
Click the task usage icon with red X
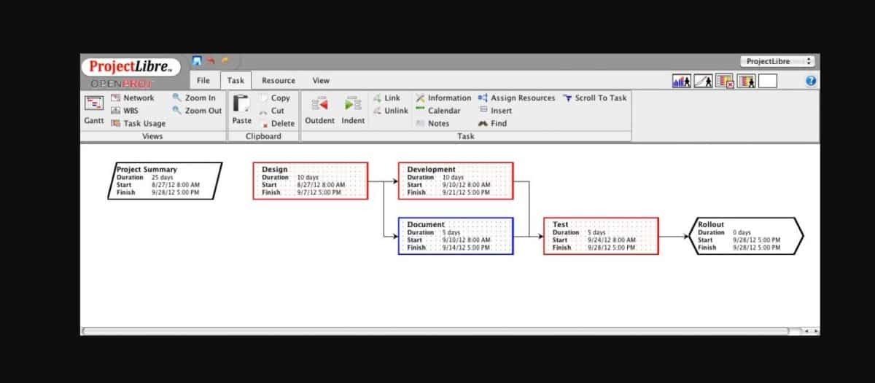pos(725,81)
